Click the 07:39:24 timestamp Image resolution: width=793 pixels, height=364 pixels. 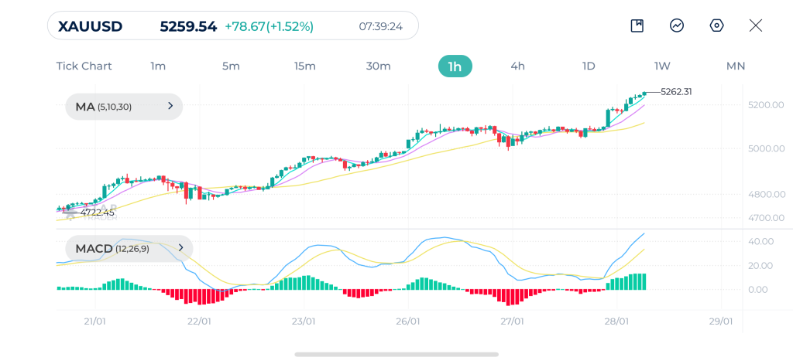tap(381, 26)
